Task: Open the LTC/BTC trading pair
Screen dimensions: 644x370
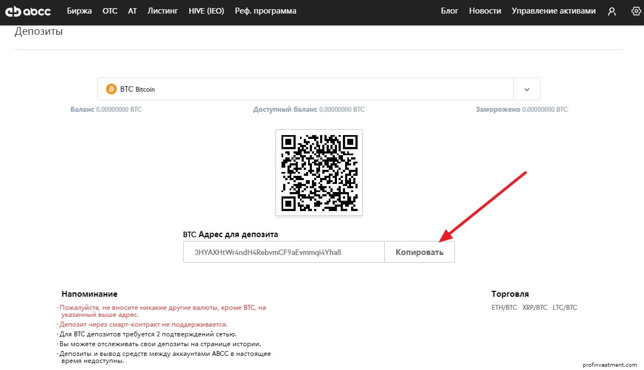Action: point(565,307)
